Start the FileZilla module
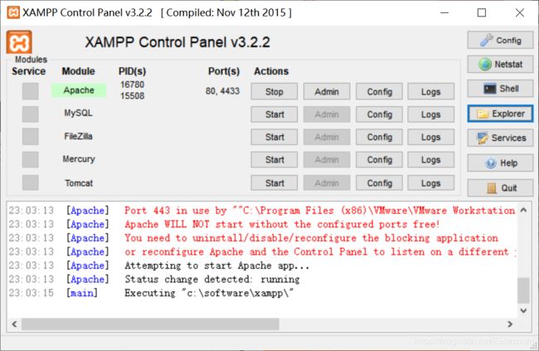This screenshot has width=539, height=351. click(x=274, y=137)
